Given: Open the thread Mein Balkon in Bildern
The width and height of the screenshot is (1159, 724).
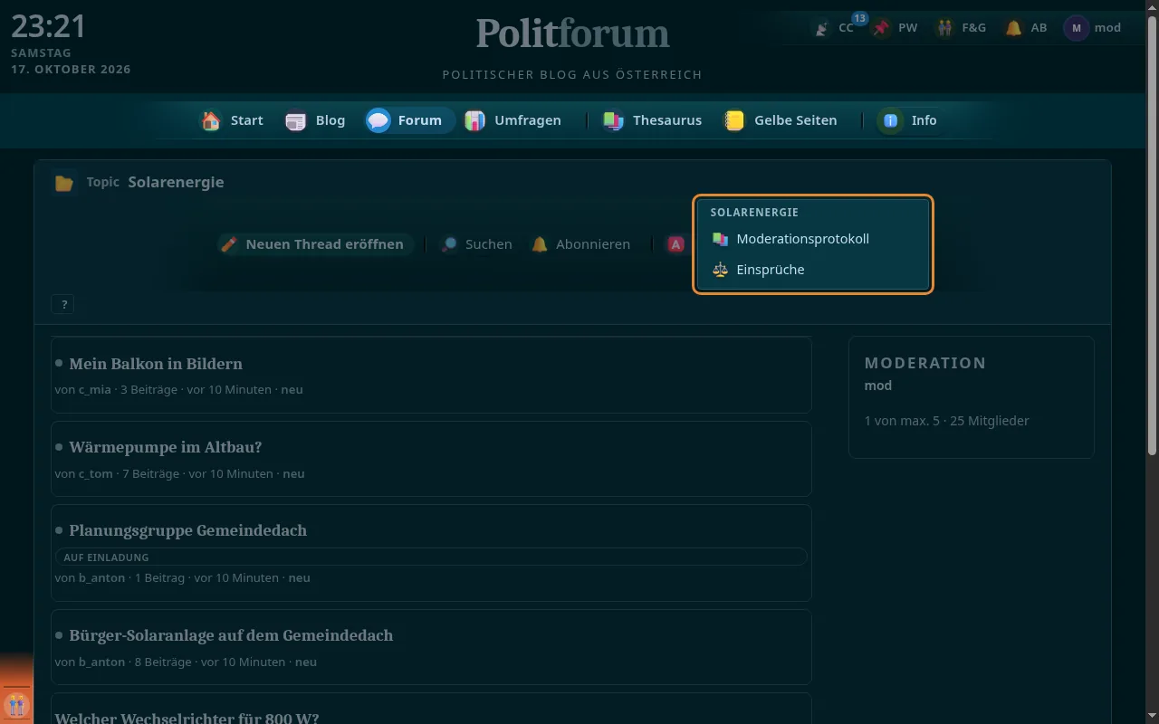Looking at the screenshot, I should coord(156,364).
